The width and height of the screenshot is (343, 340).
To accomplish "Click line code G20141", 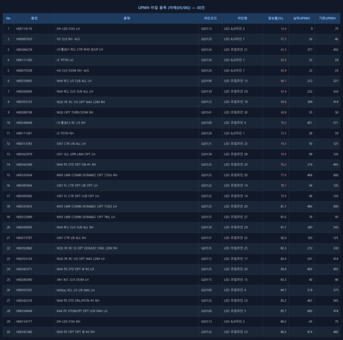I will 206,112.
